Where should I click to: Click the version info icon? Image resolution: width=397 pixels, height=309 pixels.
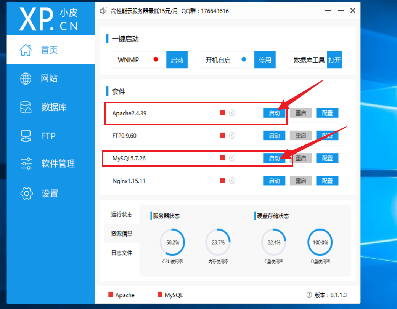(x=309, y=295)
